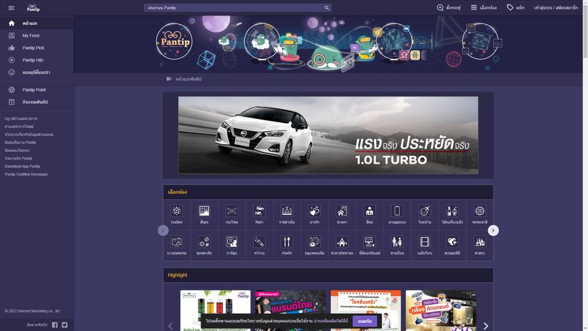Advance Highlight carousel with right arrow
The image size is (588, 331).
tap(486, 325)
